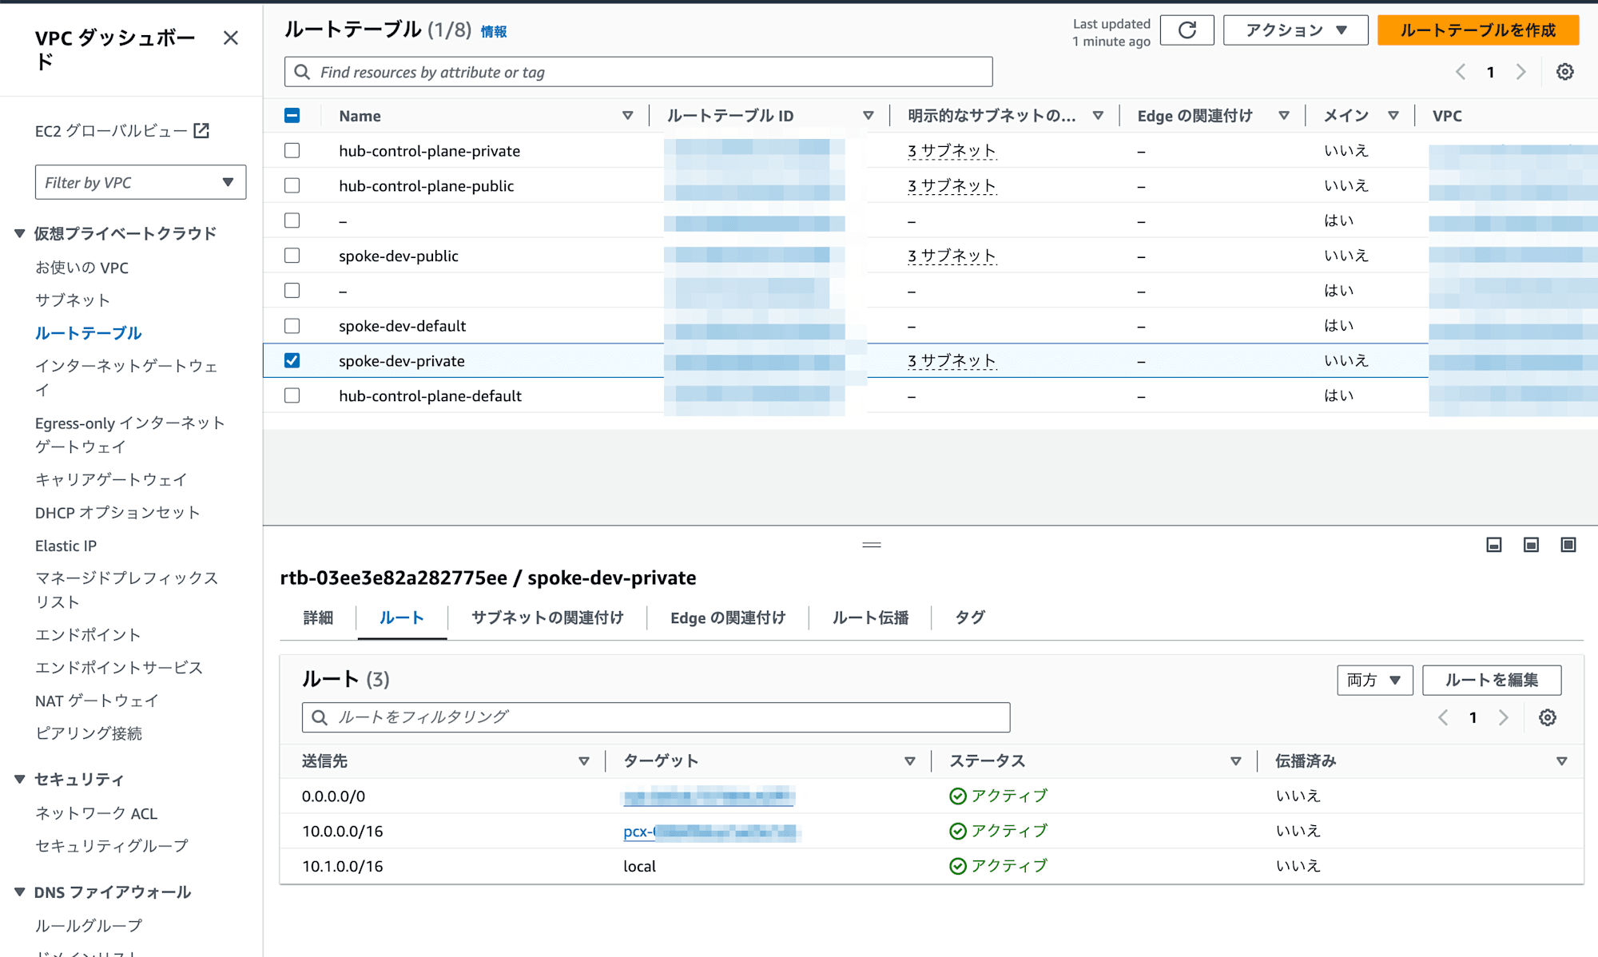Sort routes by ターゲット column arrow

[910, 761]
